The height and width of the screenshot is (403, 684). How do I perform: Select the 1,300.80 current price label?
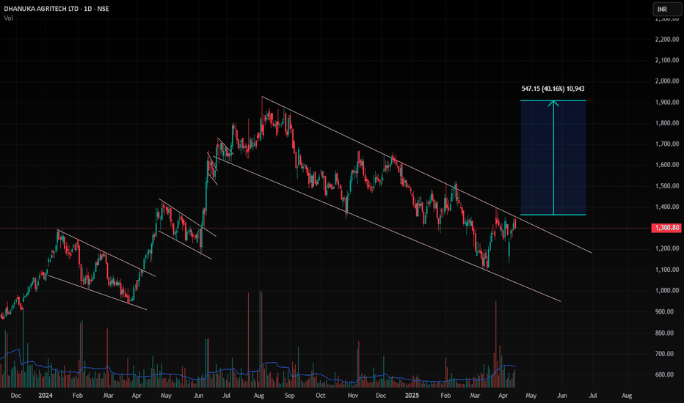click(666, 228)
